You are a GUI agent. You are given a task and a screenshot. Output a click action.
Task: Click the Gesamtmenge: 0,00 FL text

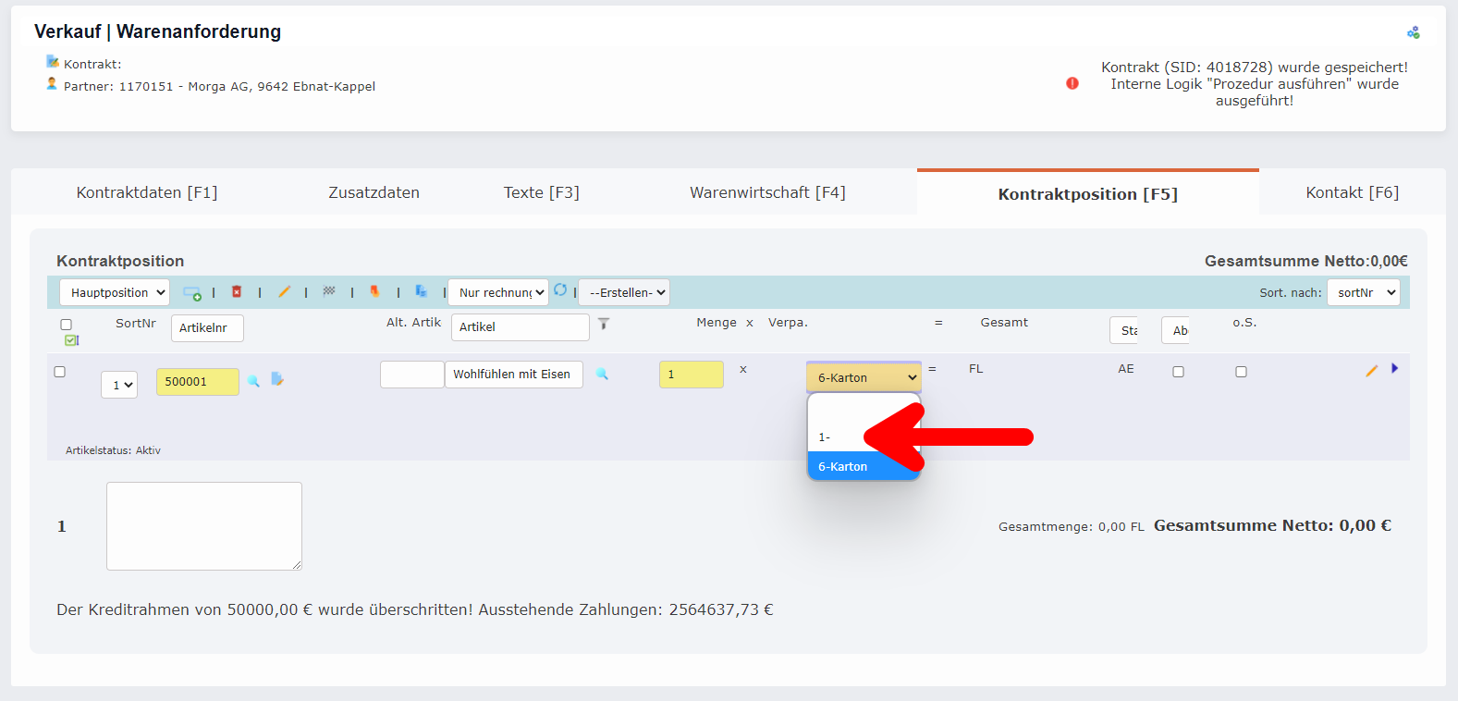click(1072, 526)
